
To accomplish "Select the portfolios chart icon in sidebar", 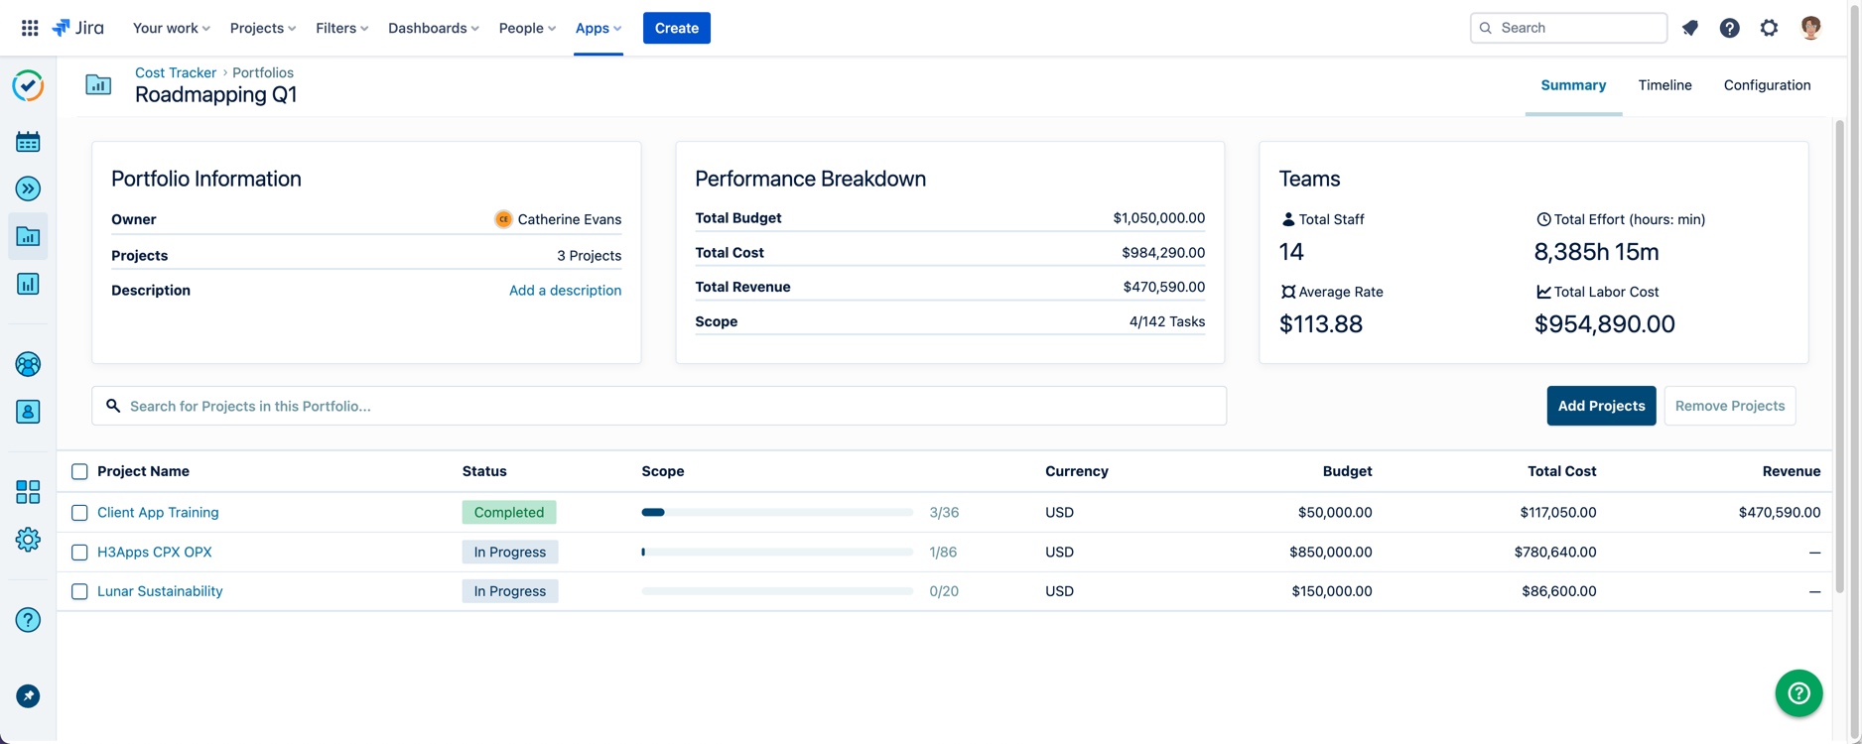I will pyautogui.click(x=28, y=236).
